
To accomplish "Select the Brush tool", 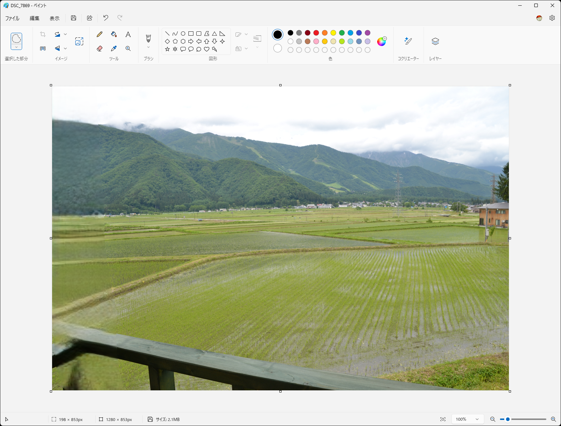I will pos(148,38).
